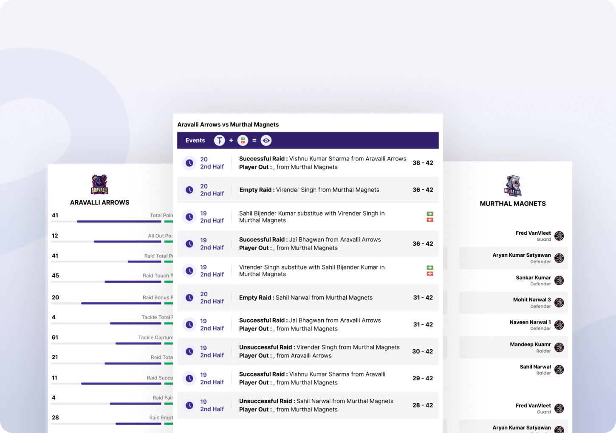
Task: Click clock icon of Sahil Bijender substitution row
Action: tap(189, 217)
